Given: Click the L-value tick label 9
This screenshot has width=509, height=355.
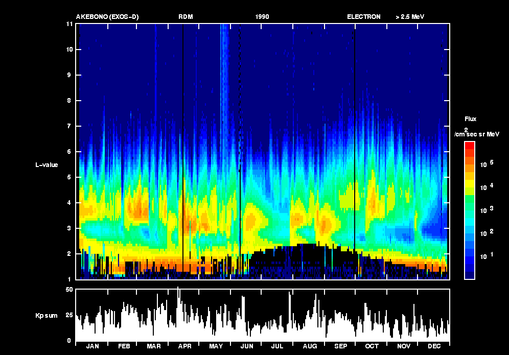Looking at the screenshot, I should (69, 75).
